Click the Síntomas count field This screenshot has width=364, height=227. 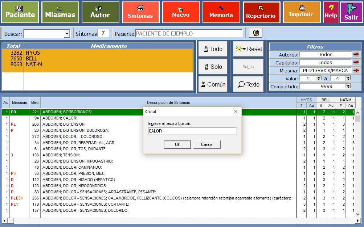103,33
